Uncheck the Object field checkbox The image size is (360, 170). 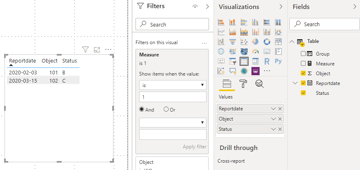[x=303, y=73]
